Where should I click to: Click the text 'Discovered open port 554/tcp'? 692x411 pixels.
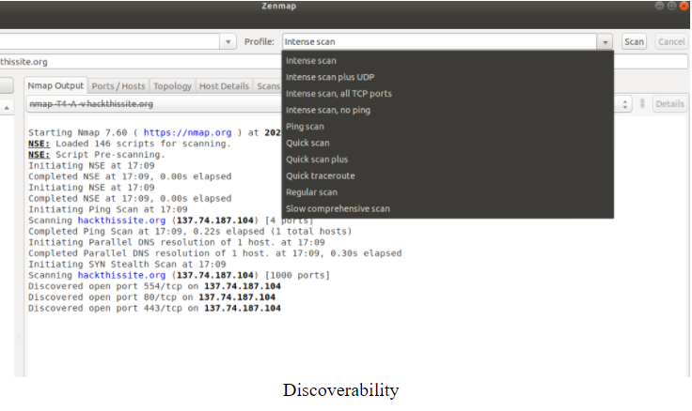click(x=105, y=286)
